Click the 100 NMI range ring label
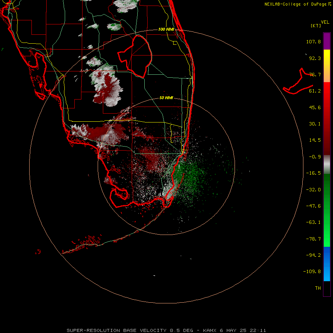Viewport: 333px width, 333px height. [x=166, y=29]
